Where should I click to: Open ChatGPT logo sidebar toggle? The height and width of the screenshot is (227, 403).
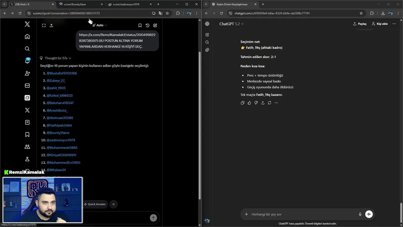pos(207,24)
